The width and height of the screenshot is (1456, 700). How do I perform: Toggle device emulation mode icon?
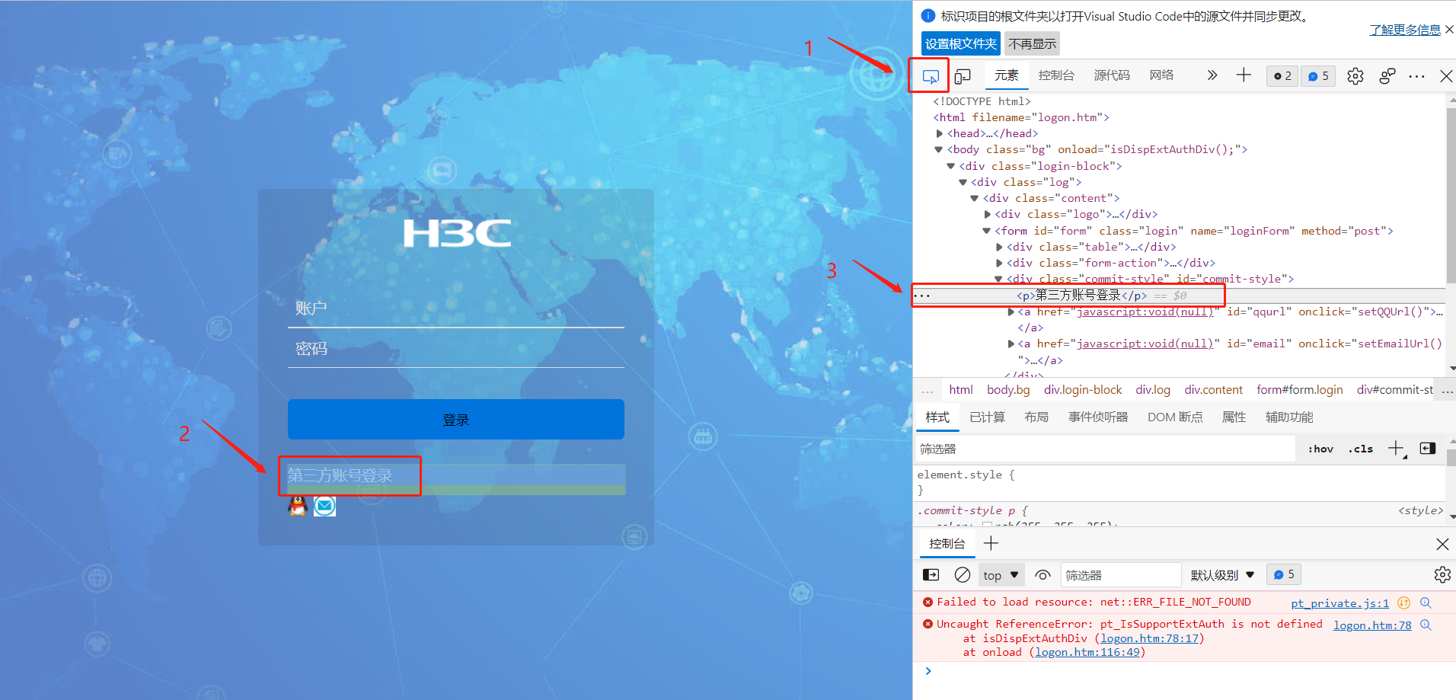tap(963, 76)
